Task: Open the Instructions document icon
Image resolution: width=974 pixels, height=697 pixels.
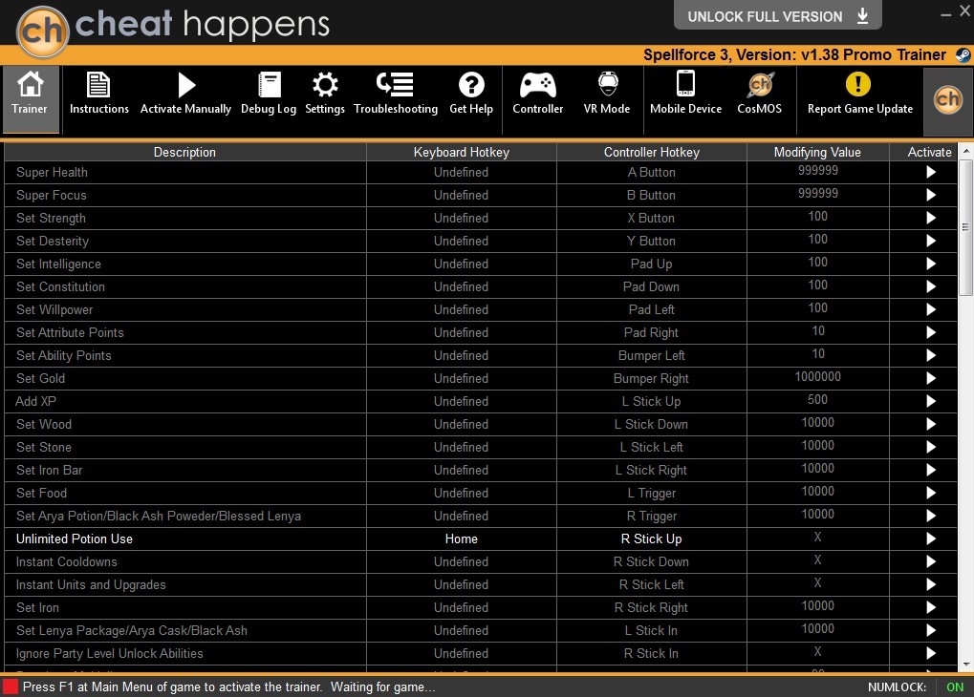Action: click(x=98, y=85)
